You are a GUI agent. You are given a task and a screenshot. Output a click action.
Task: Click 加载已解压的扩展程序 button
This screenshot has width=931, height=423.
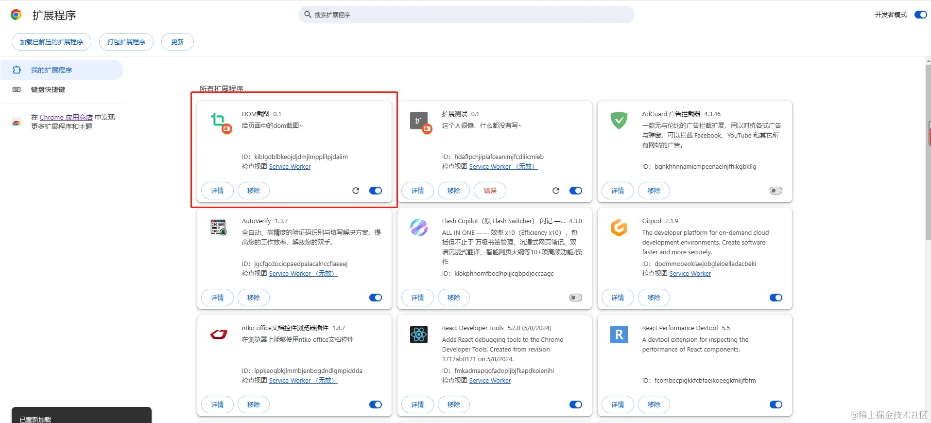pos(52,42)
